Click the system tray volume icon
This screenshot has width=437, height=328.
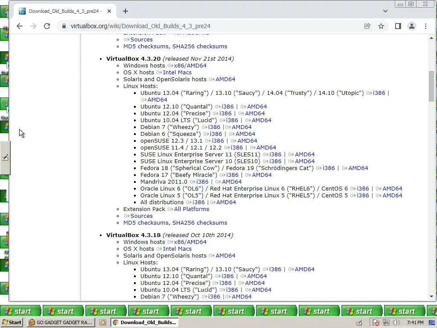(x=396, y=323)
